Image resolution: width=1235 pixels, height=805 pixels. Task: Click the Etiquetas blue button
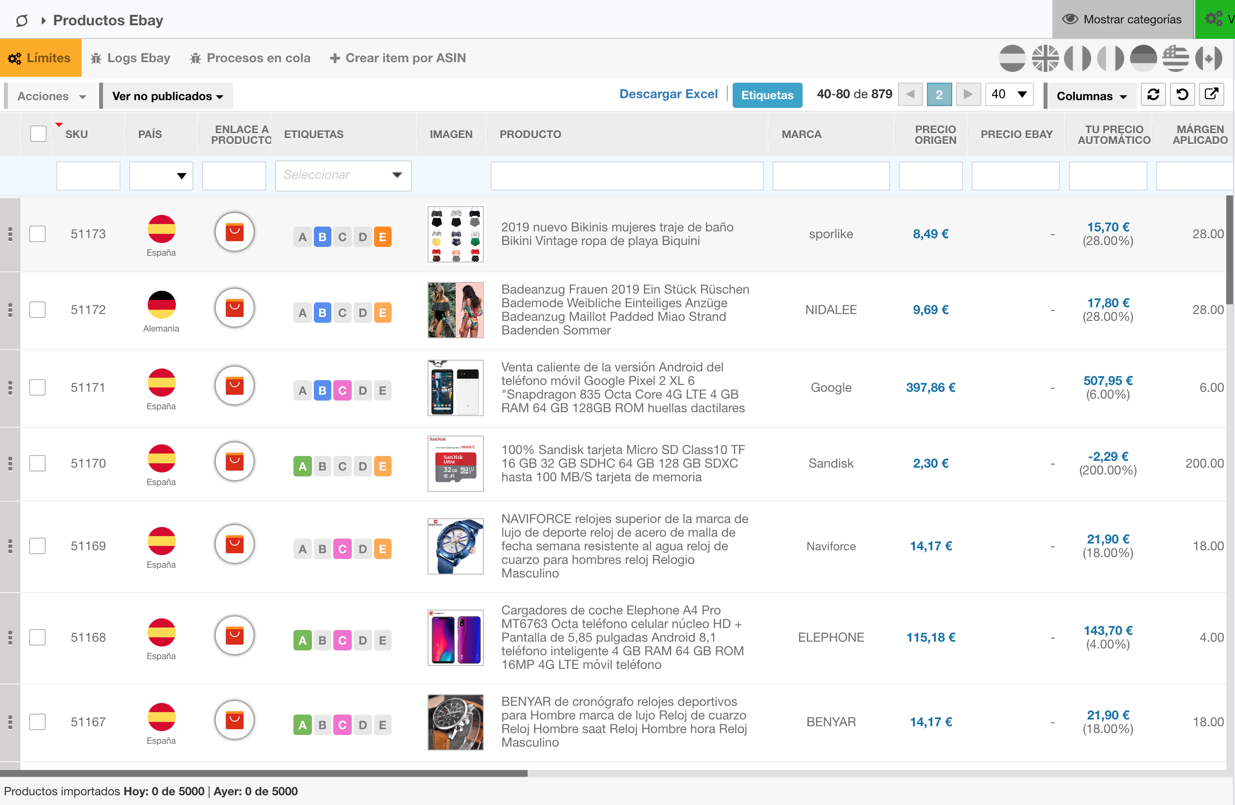point(767,95)
